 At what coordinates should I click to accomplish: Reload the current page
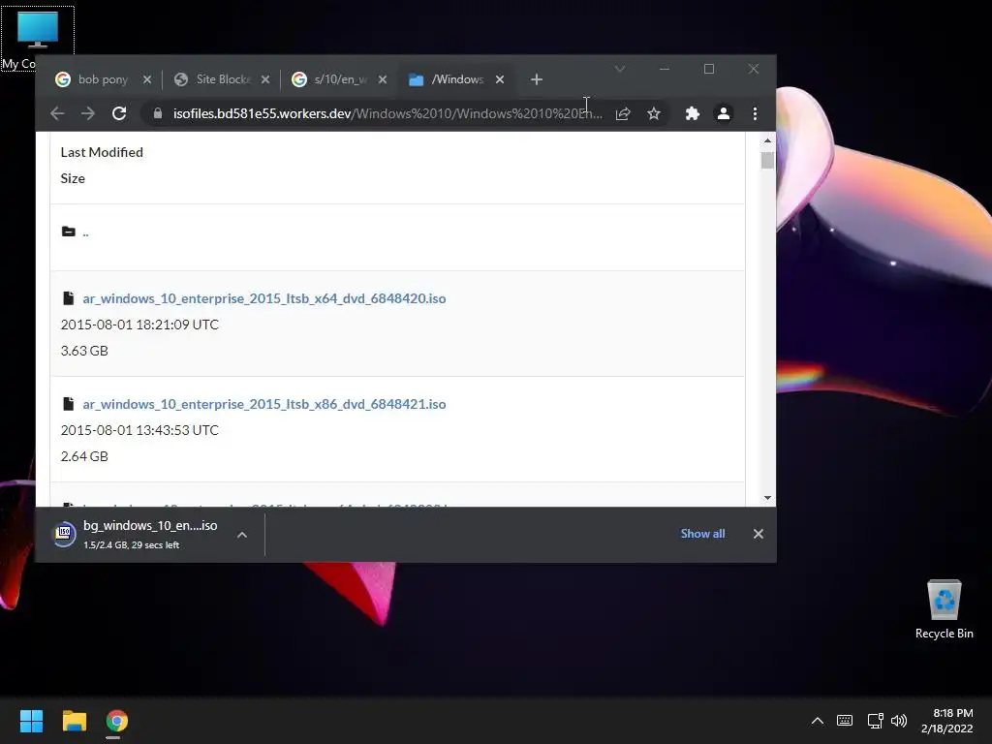(119, 113)
